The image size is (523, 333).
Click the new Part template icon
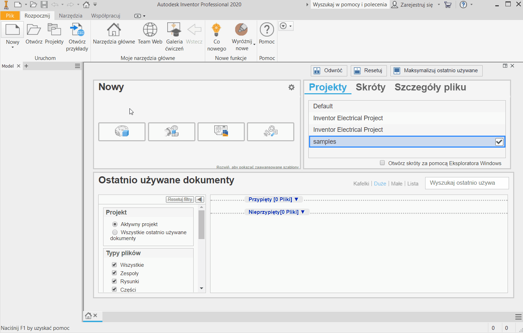click(x=122, y=131)
